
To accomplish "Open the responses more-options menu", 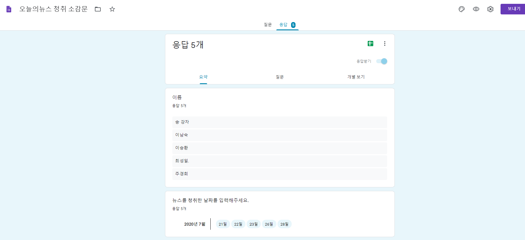I will pos(384,44).
